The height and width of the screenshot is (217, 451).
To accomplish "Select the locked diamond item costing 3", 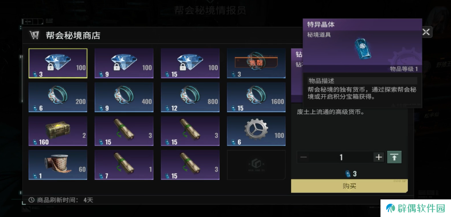I will coord(58,63).
